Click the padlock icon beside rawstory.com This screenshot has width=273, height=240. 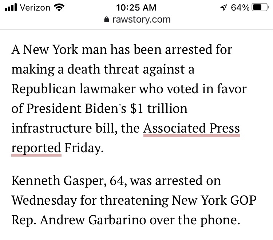pos(106,19)
